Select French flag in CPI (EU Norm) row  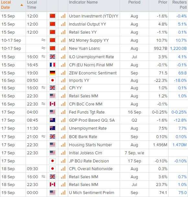click(x=53, y=65)
